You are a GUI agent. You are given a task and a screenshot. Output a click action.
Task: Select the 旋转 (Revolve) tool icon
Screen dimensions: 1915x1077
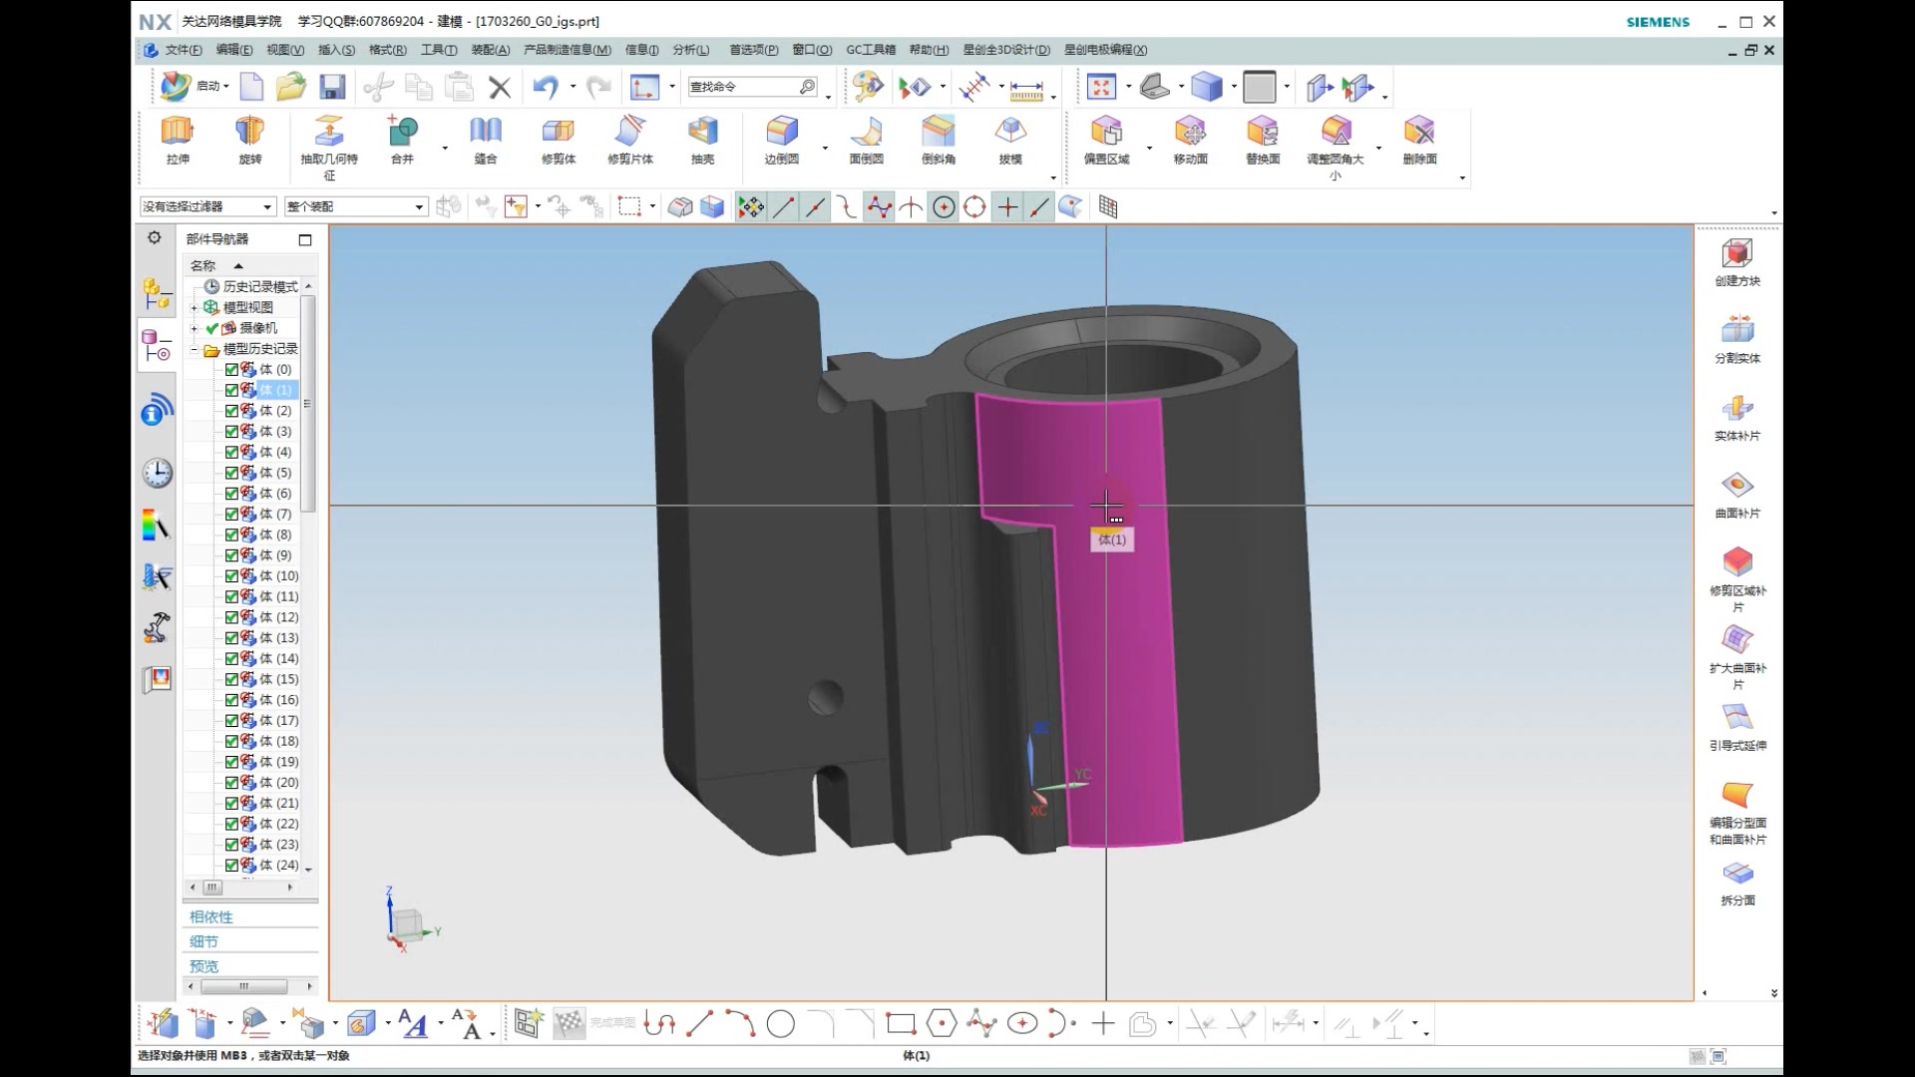pyautogui.click(x=249, y=132)
